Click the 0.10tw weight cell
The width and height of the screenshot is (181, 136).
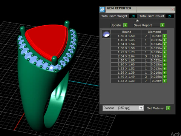pos(156,56)
